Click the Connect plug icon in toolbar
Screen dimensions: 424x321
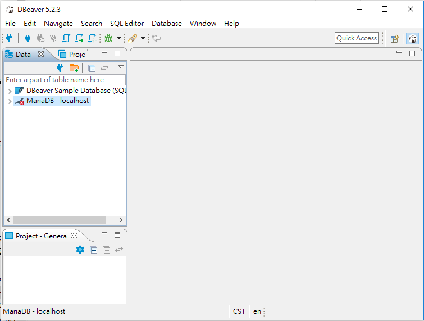point(28,38)
